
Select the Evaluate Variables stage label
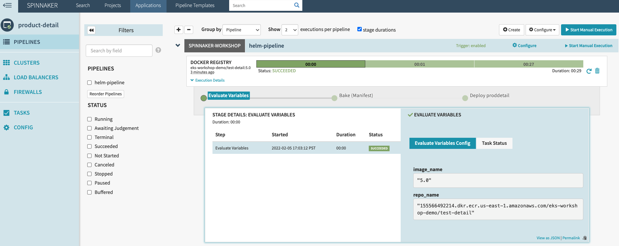(229, 95)
